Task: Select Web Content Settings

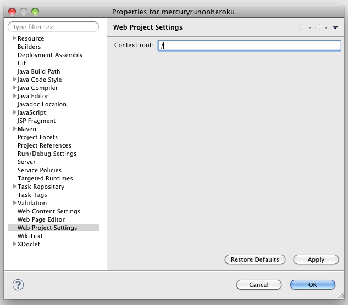Action: pyautogui.click(x=49, y=211)
